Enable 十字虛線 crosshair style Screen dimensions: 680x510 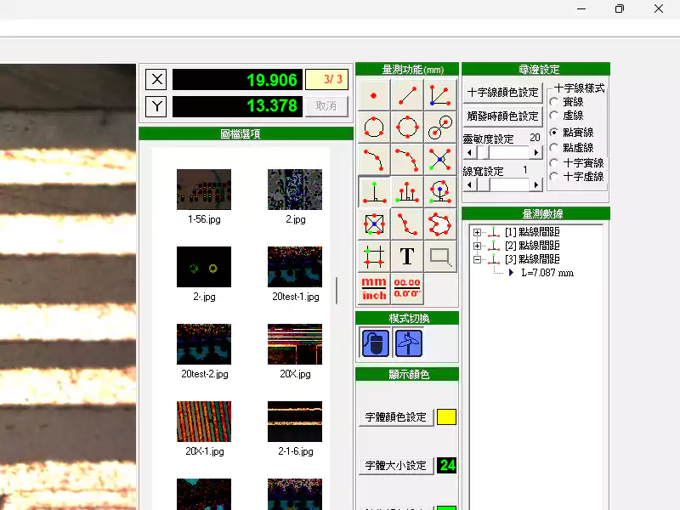pyautogui.click(x=554, y=177)
